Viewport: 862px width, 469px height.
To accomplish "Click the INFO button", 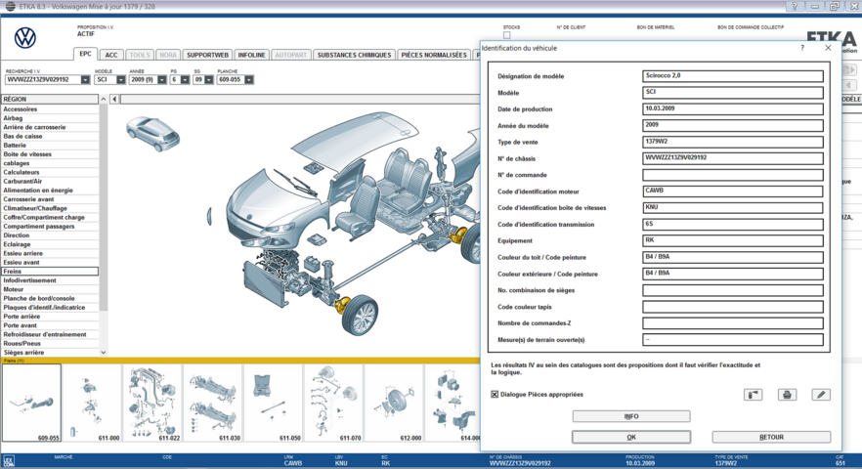I will (631, 416).
